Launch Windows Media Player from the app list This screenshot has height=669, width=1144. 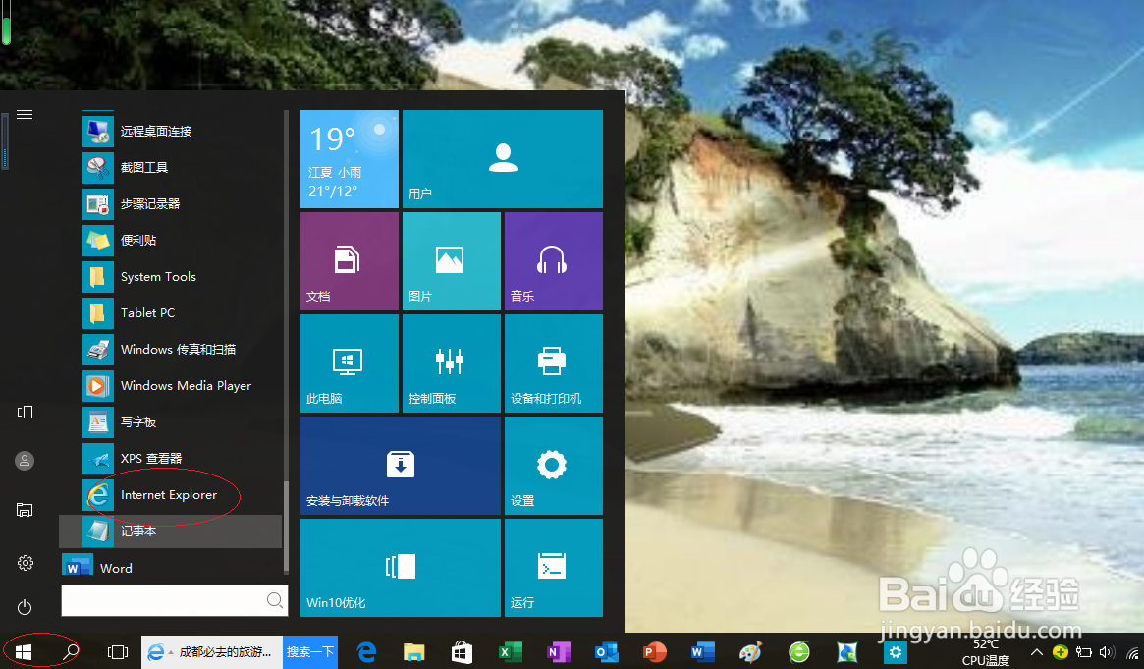172,385
